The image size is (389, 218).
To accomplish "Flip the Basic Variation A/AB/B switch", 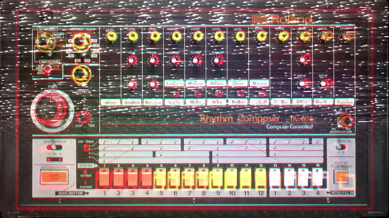I will pos(54,147).
